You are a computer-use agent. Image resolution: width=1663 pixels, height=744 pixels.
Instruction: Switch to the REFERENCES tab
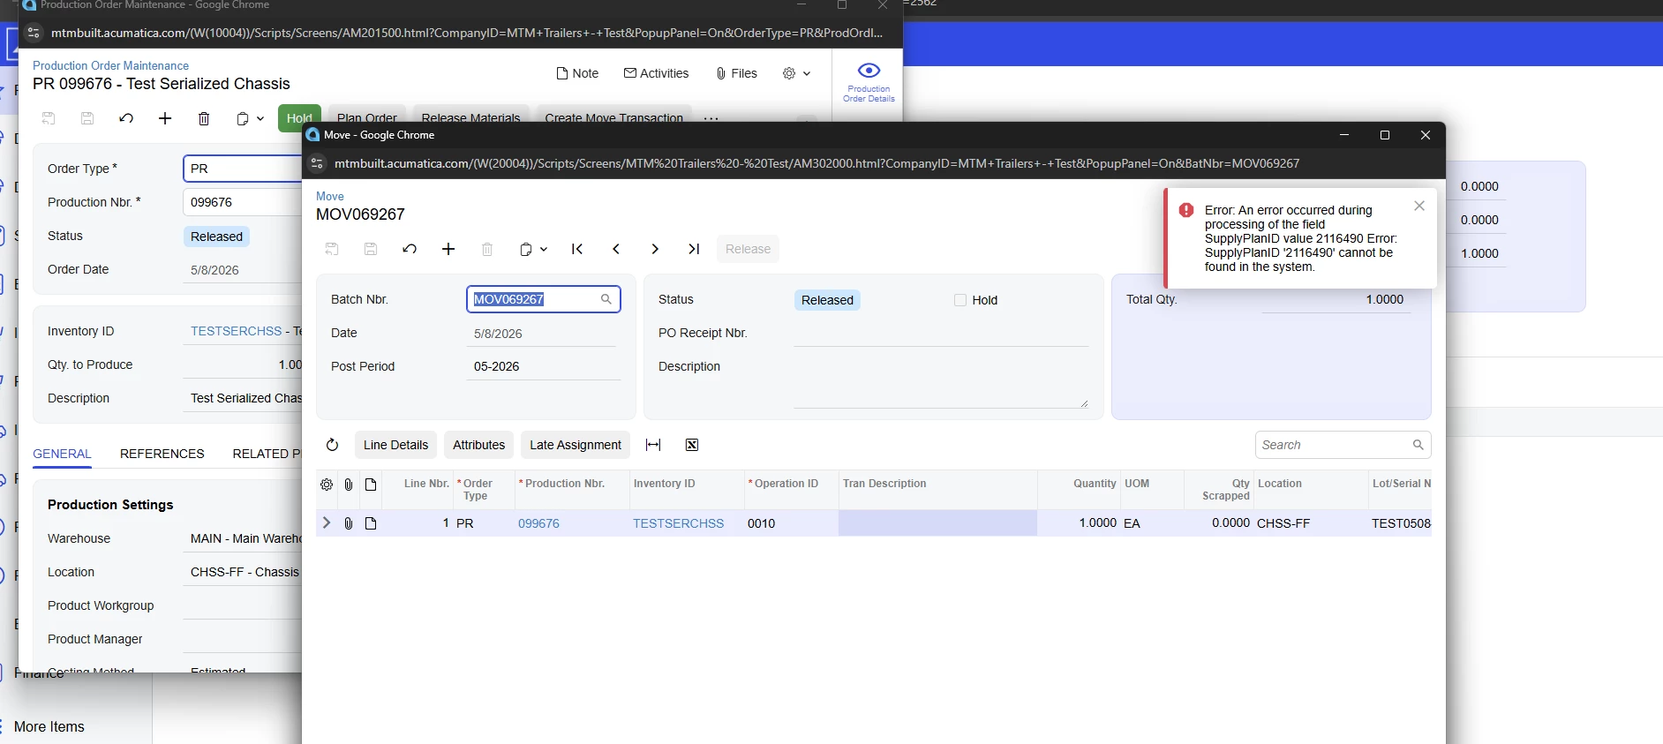tap(162, 454)
